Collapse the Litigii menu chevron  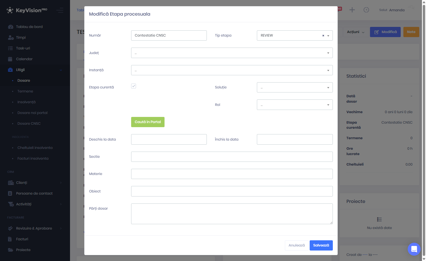pyautogui.click(x=61, y=70)
